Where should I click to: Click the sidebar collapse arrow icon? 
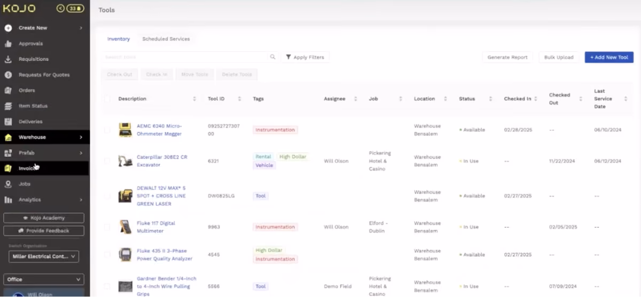[x=60, y=8]
